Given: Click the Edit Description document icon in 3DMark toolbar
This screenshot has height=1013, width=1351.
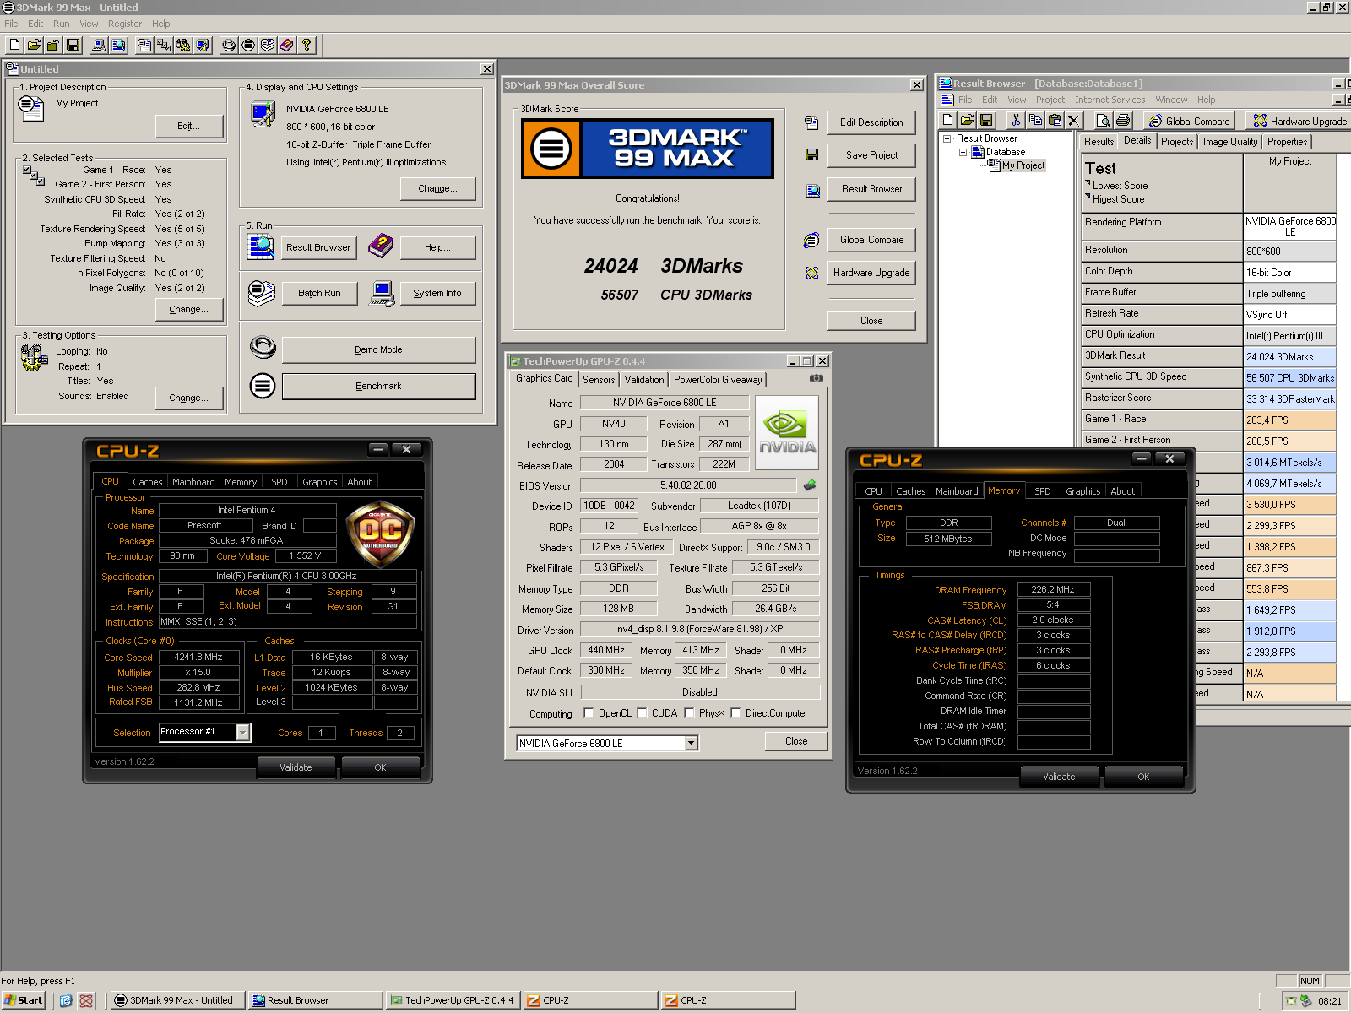Looking at the screenshot, I should [144, 45].
